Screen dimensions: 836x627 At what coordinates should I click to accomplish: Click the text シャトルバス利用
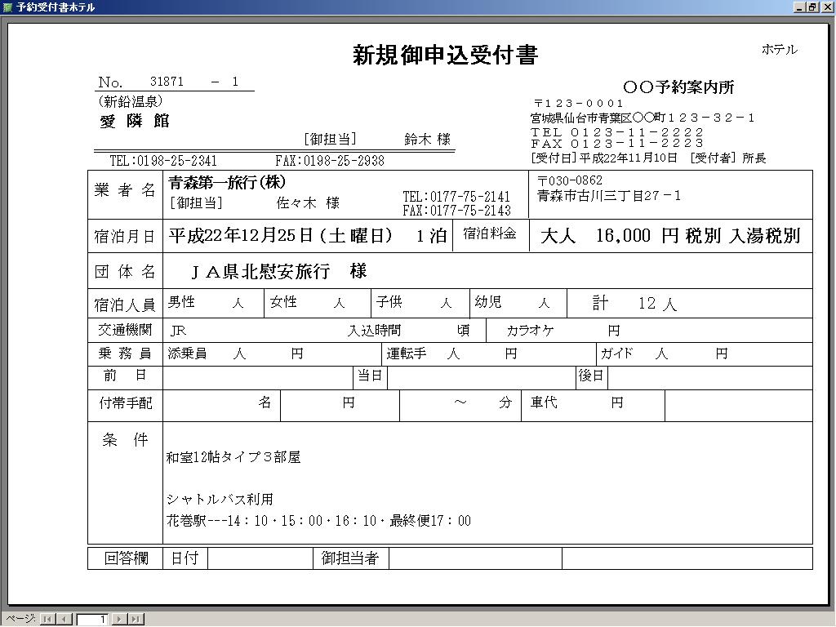pyautogui.click(x=220, y=500)
